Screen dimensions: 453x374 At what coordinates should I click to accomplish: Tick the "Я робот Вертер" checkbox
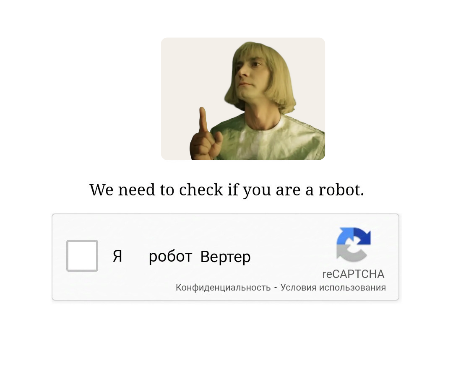point(82,256)
